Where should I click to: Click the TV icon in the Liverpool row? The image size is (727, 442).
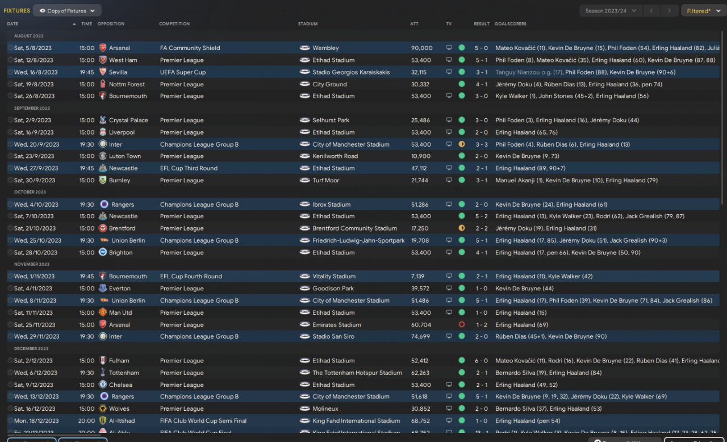[x=449, y=132]
